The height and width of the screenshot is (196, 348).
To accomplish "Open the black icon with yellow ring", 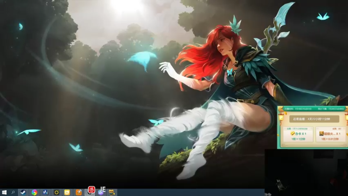I will pyautogui.click(x=57, y=193).
